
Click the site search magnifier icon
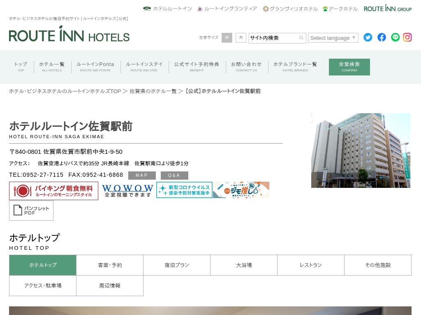(301, 38)
